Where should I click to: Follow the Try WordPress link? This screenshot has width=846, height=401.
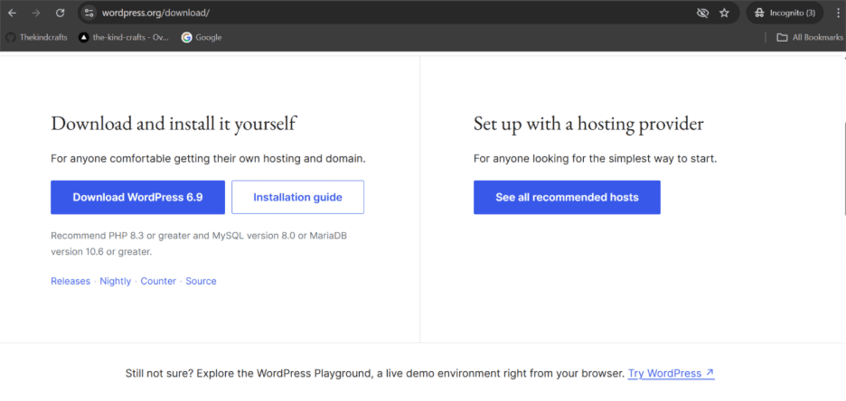[672, 373]
